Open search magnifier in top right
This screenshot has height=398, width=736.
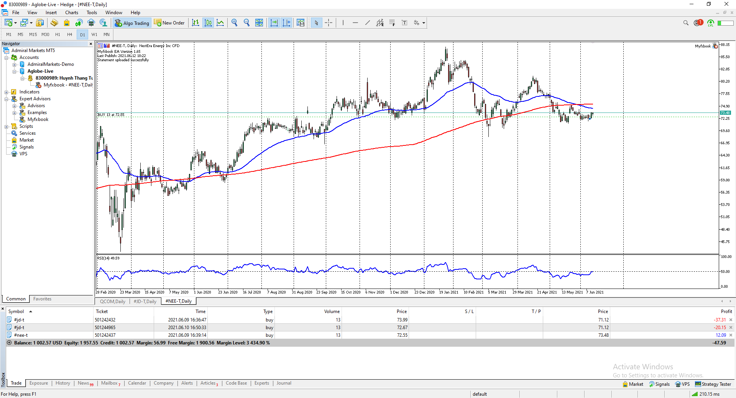coord(686,23)
